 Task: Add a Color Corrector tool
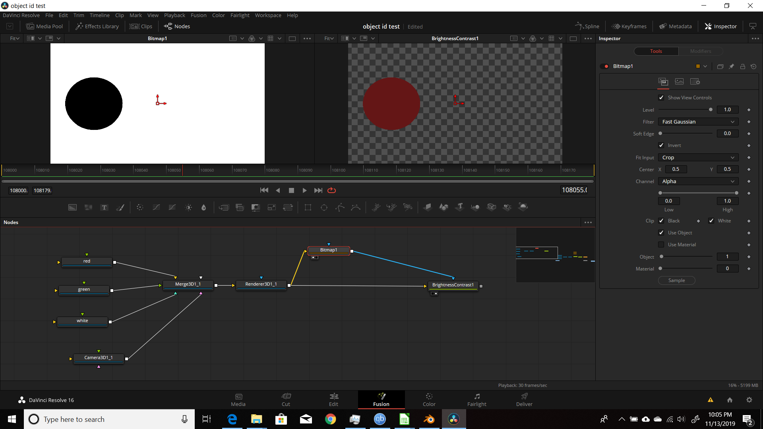tap(140, 207)
